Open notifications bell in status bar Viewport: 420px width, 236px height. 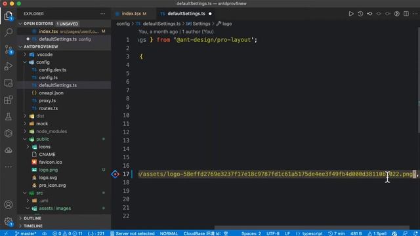pos(415,233)
